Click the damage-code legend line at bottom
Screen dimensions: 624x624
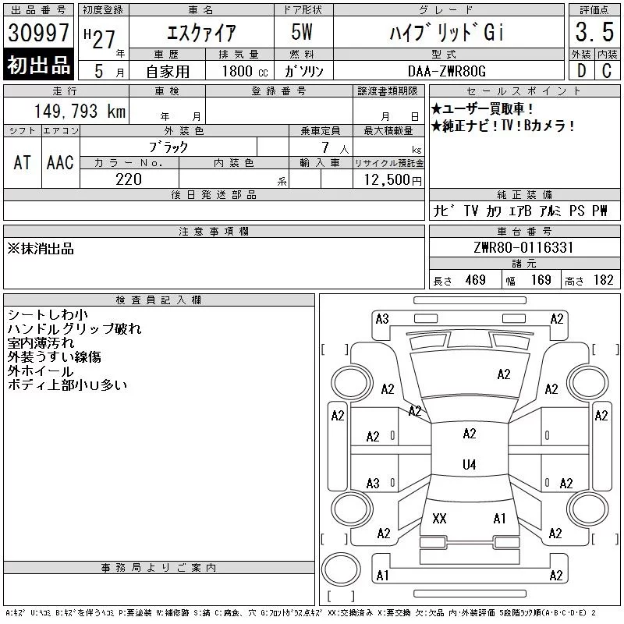[x=301, y=613]
